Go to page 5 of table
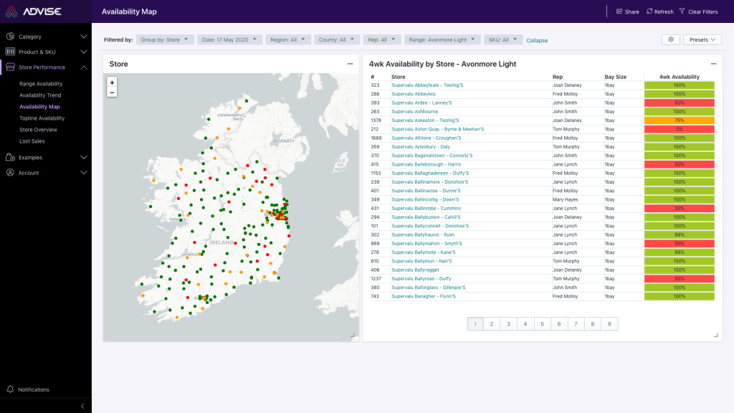Screen dimensions: 734x413 542,324
